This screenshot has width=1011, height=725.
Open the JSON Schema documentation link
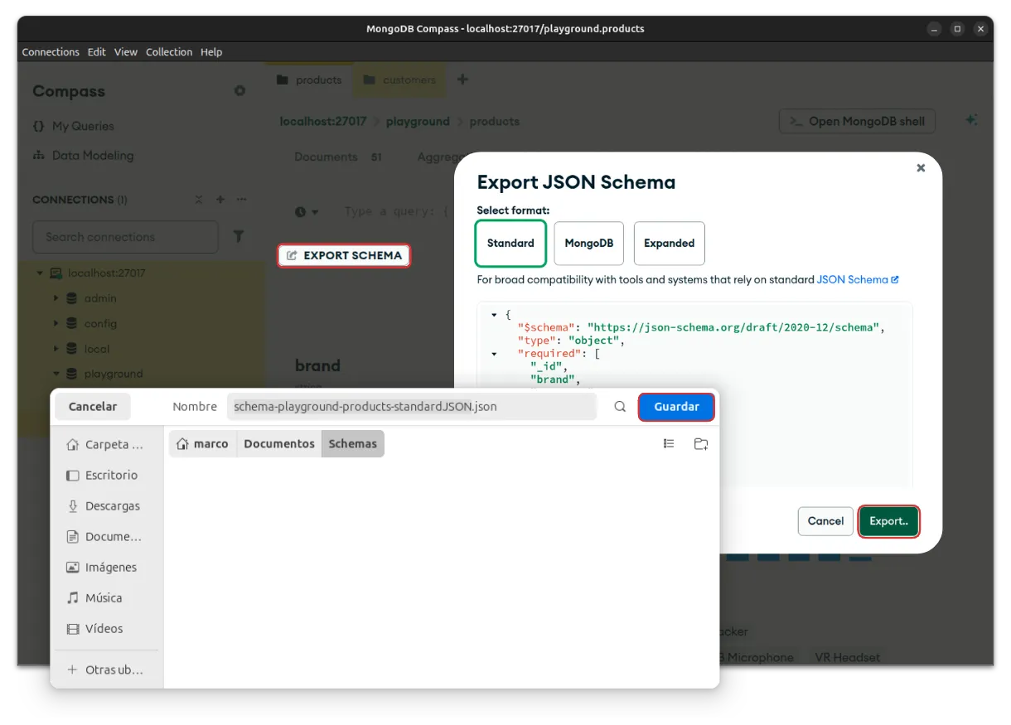pos(857,280)
